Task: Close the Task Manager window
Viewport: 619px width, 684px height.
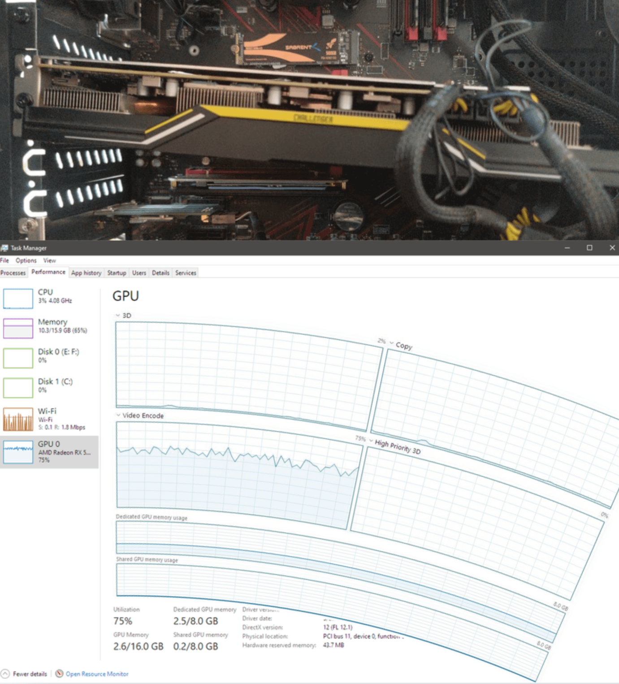Action: pyautogui.click(x=612, y=248)
